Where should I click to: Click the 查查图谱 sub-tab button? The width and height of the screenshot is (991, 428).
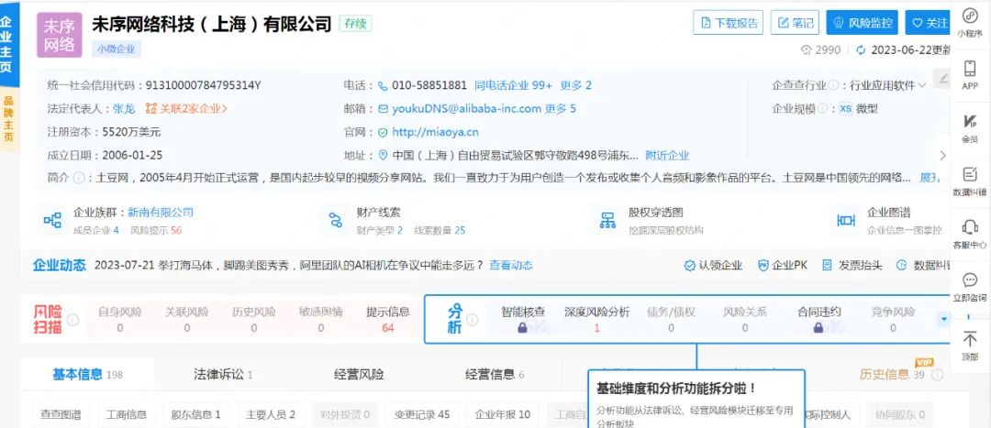pos(61,415)
